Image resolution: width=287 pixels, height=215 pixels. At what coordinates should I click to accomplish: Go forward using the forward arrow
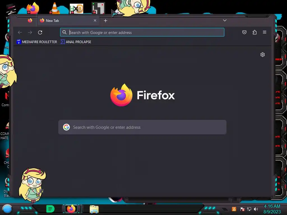pyautogui.click(x=30, y=32)
